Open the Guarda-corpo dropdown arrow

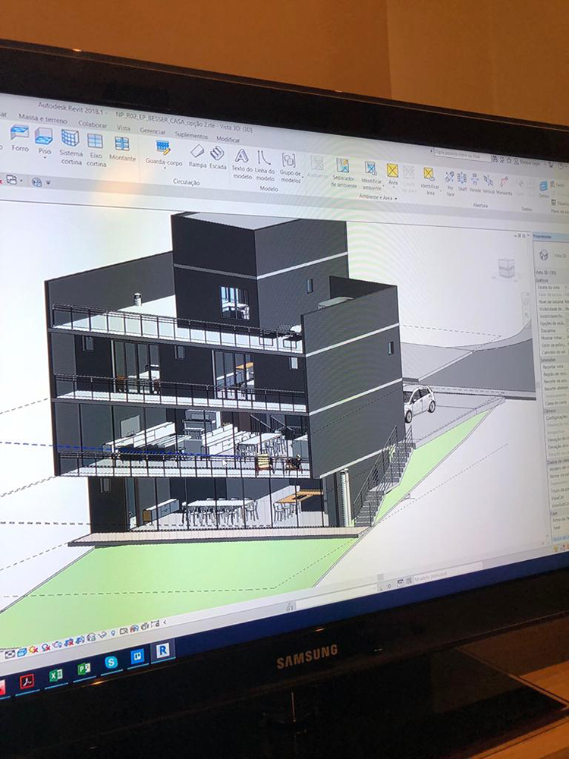point(164,168)
